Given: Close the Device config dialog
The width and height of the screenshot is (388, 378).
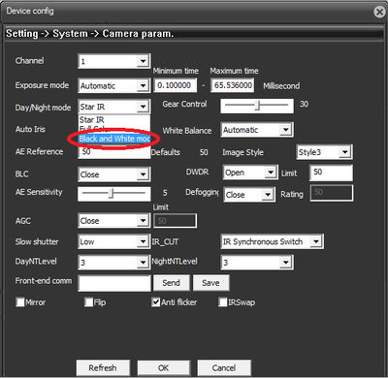Looking at the screenshot, I should pos(379,12).
